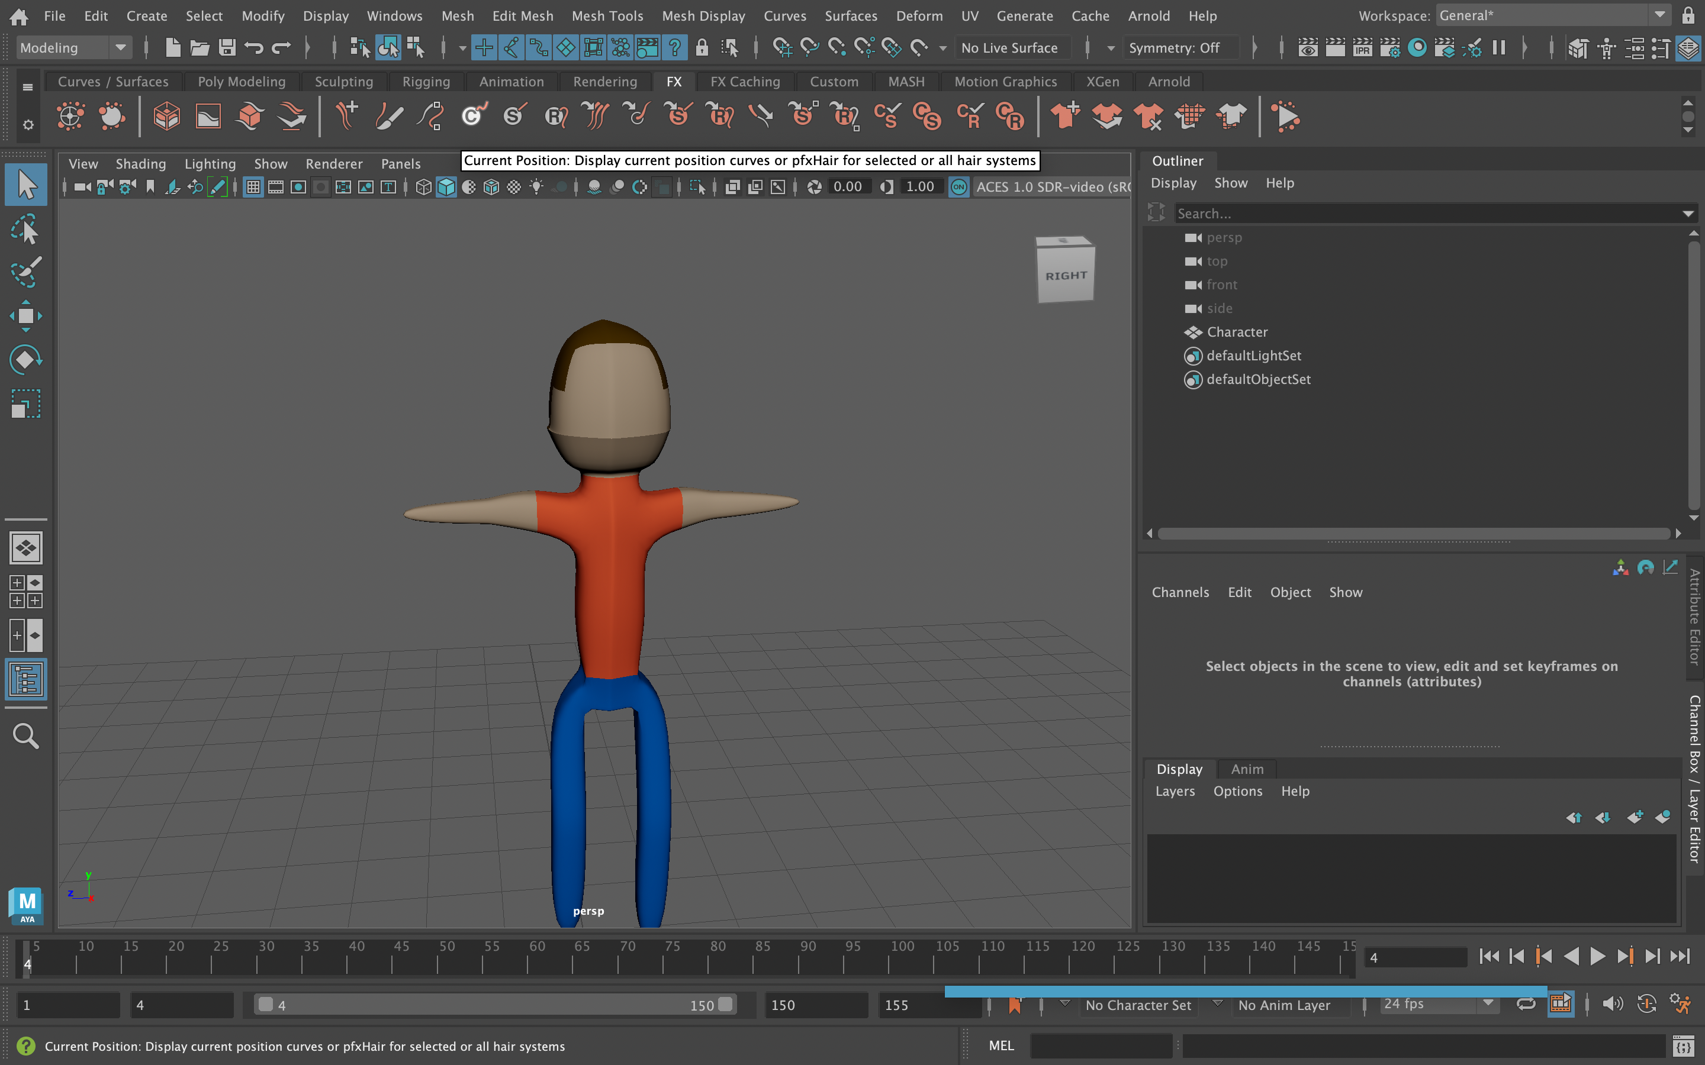Image resolution: width=1705 pixels, height=1065 pixels.
Task: Toggle the workspace lock icon
Action: point(1688,15)
